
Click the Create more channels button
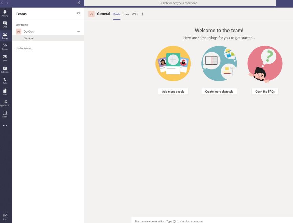point(219,92)
